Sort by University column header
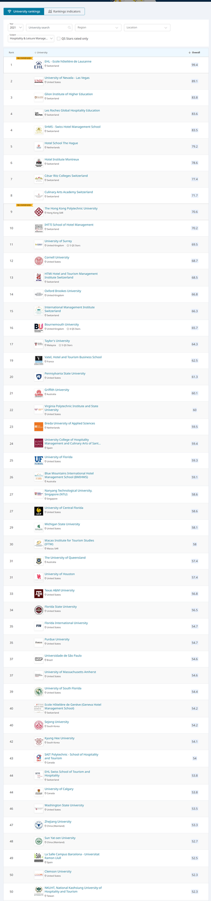Screen dimensions: 211x901 tap(41, 53)
